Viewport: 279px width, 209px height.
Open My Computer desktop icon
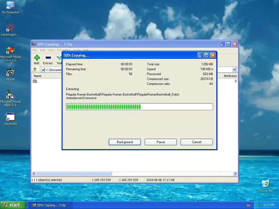pos(10,7)
